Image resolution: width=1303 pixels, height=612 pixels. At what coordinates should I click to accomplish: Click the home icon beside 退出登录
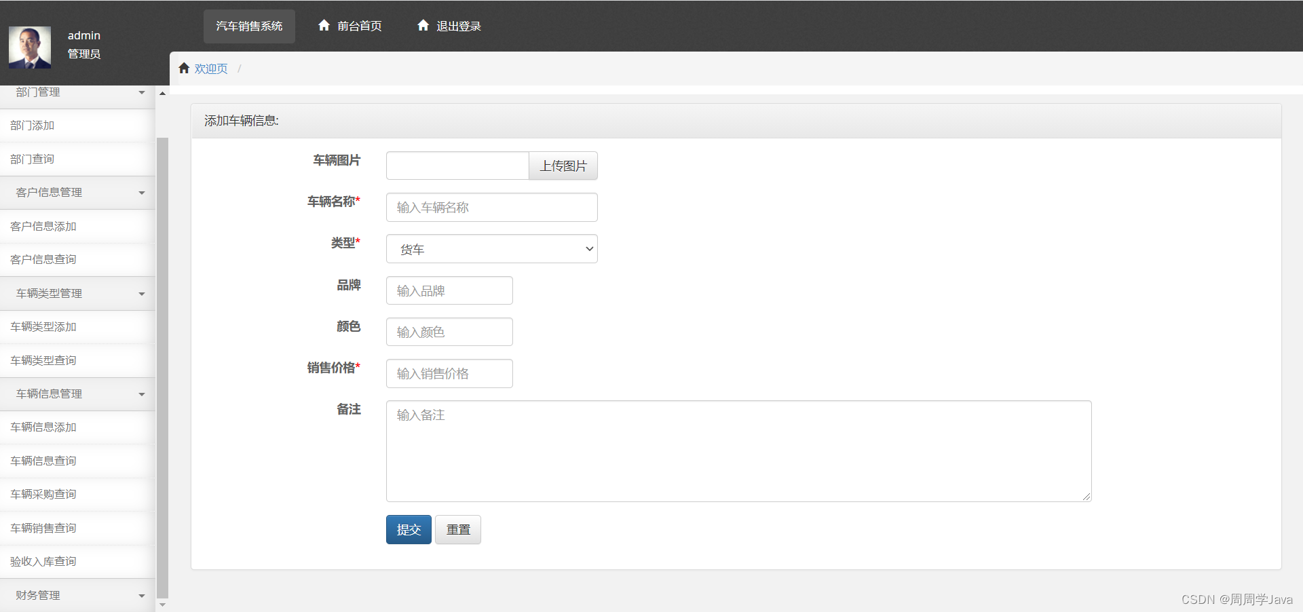423,25
